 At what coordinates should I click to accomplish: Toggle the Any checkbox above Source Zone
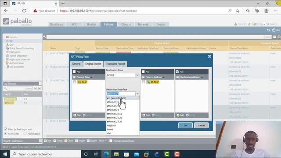(74, 72)
